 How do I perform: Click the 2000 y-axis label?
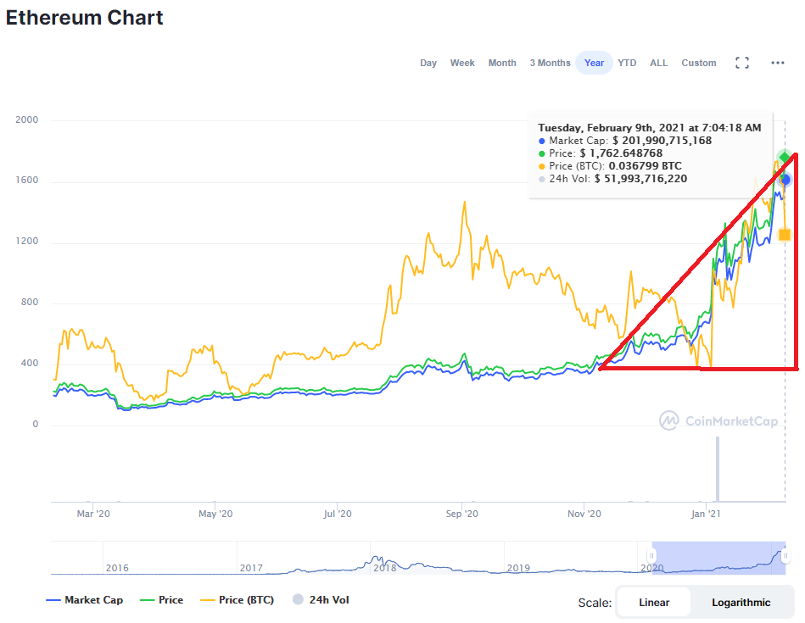click(x=26, y=120)
